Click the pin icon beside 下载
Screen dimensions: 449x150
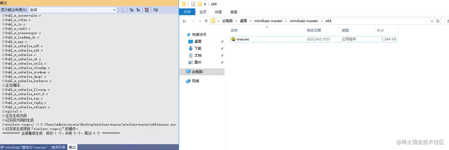pyautogui.click(x=222, y=49)
